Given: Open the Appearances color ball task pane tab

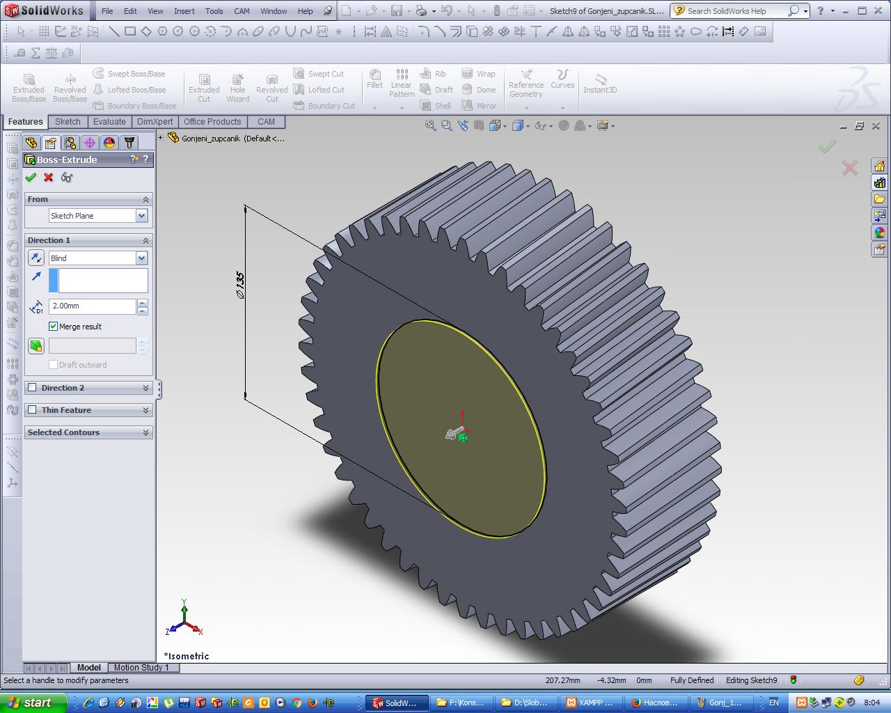Looking at the screenshot, I should point(880,233).
